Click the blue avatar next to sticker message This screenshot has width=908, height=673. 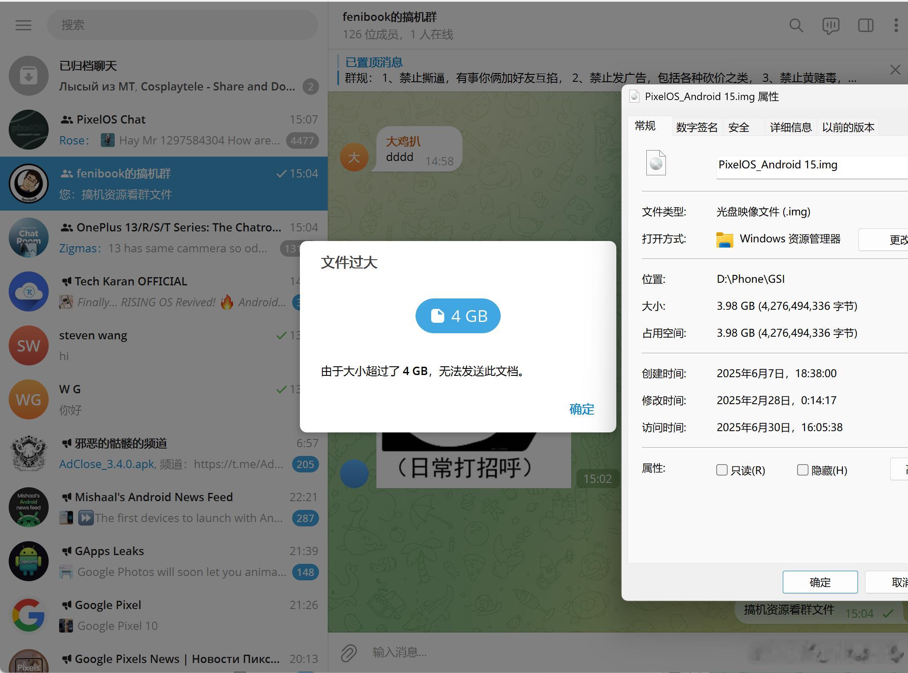tap(354, 473)
